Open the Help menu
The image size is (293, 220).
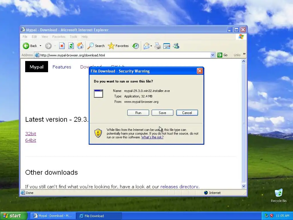click(x=84, y=37)
